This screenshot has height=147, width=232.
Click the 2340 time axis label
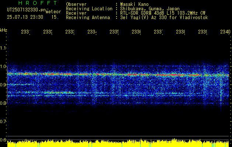point(225,32)
